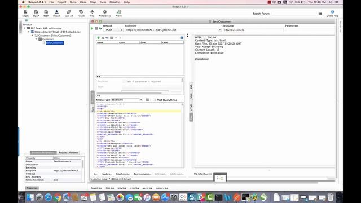Click the Resource /dev/Customers field
Image resolution: width=361 pixels, height=203 pixels.
tap(253, 30)
